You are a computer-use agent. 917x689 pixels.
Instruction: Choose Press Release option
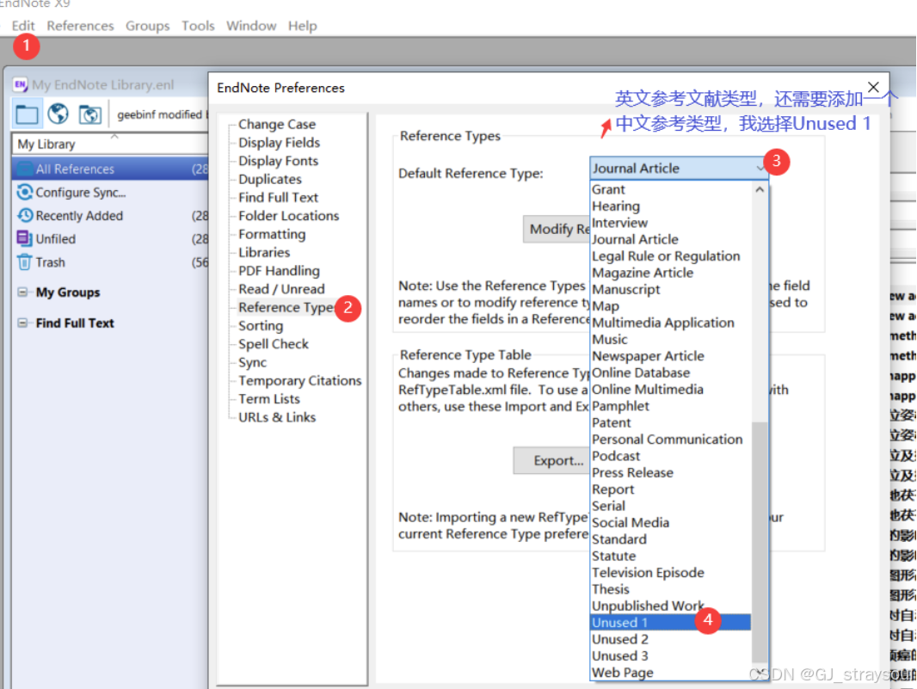pyautogui.click(x=671, y=472)
